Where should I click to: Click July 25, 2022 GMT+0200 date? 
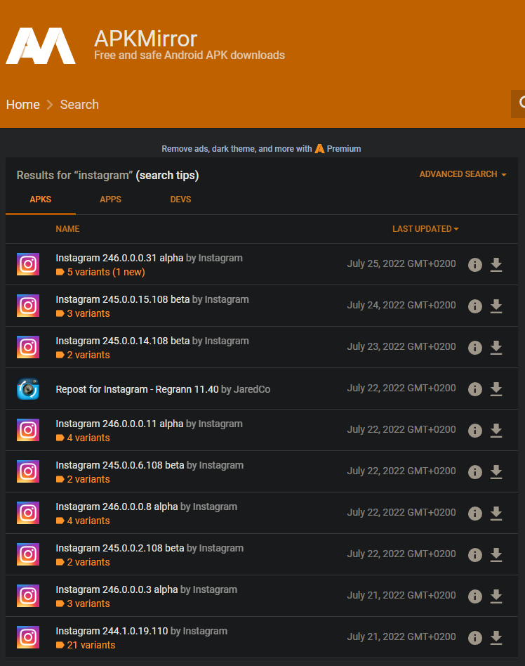pyautogui.click(x=401, y=263)
